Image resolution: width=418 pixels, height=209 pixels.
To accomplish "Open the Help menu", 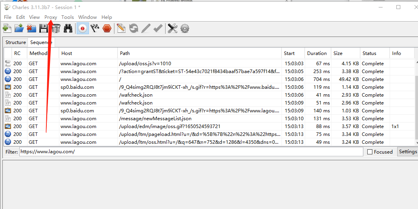I will coord(107,17).
